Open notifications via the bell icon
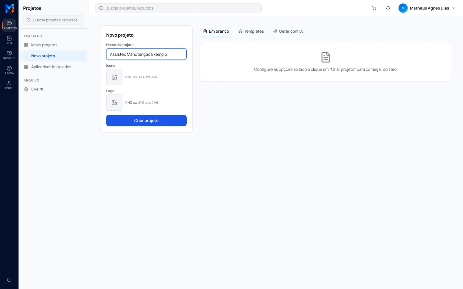Image resolution: width=463 pixels, height=289 pixels. [x=388, y=8]
